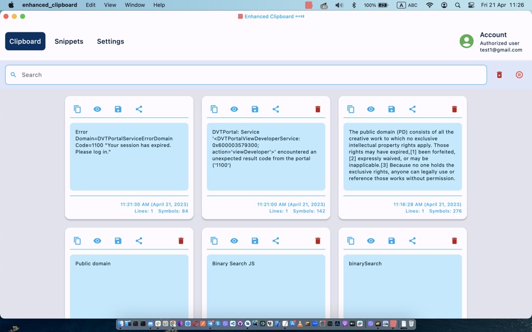Share the 'Binary Search JS' card

point(276,241)
